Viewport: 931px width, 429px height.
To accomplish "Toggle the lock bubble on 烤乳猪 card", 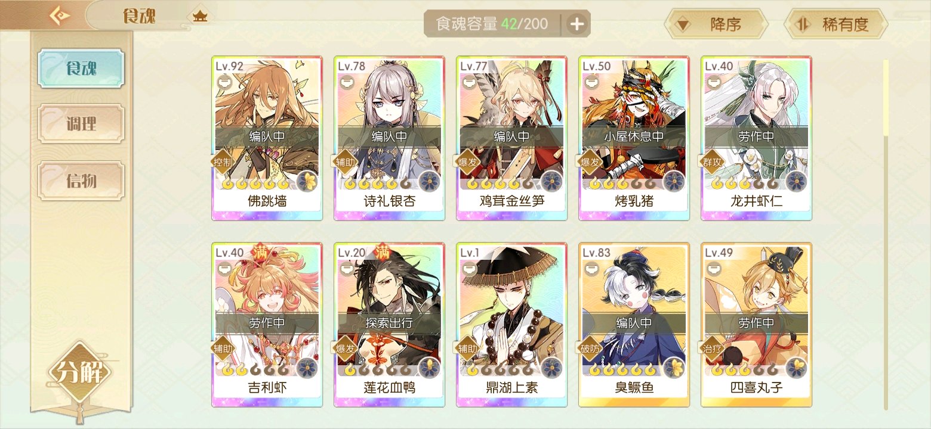I will [591, 83].
